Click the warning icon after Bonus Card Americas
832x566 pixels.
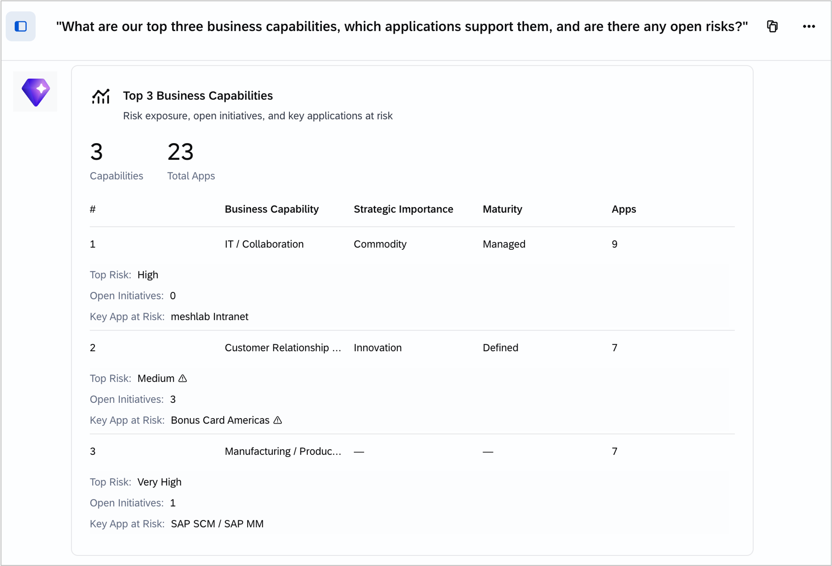278,420
